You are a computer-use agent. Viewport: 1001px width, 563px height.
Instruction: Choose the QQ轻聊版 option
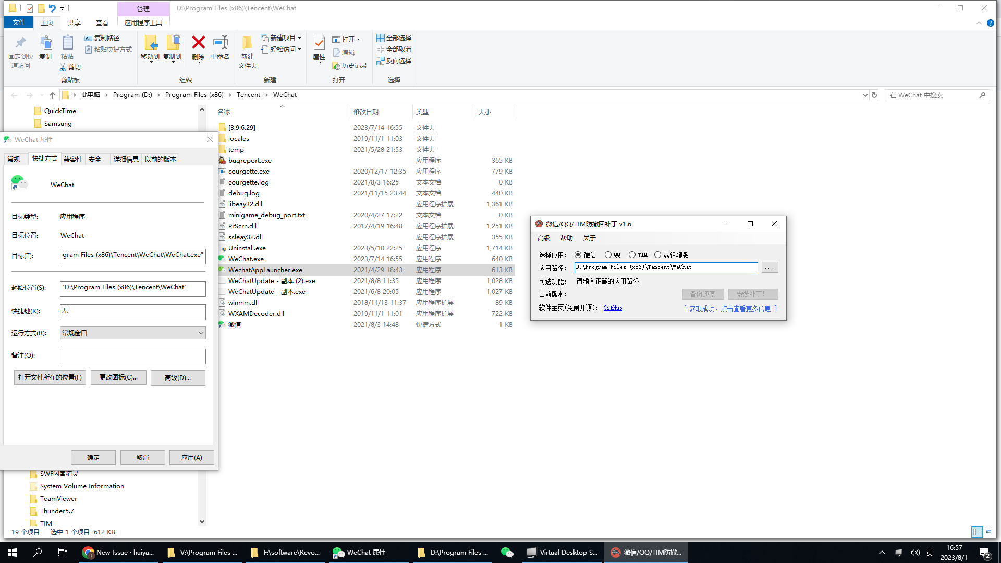coord(657,254)
